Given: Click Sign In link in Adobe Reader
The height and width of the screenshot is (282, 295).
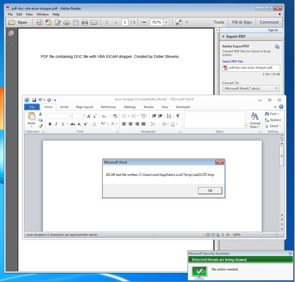Looking at the screenshot, I should (x=273, y=30).
